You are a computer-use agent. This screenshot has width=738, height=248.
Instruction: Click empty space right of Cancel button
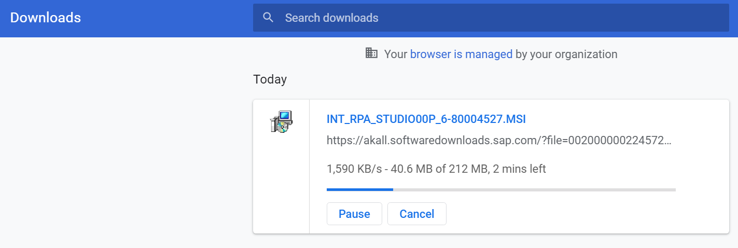[570, 214]
